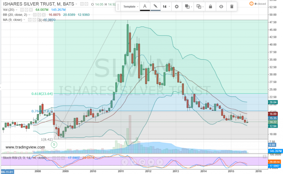Open Vol (20) indicator settings gear
The width and height of the screenshot is (283, 174).
tap(27, 10)
